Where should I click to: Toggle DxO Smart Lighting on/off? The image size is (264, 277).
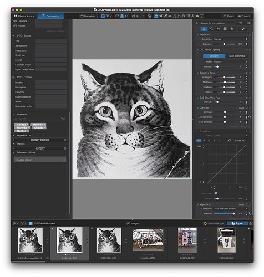point(198,50)
